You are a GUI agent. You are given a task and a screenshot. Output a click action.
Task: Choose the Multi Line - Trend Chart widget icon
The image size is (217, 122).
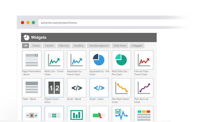pyautogui.click(x=54, y=60)
